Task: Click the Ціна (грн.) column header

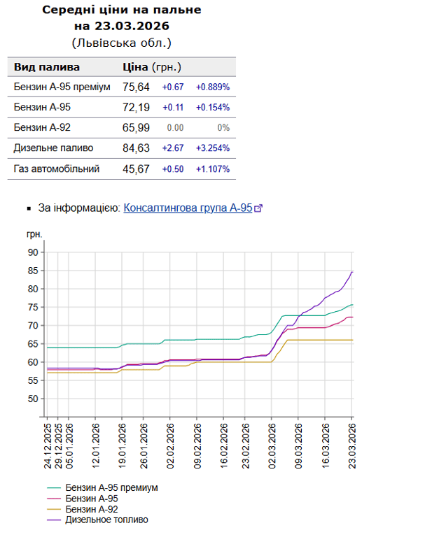Action: click(152, 67)
